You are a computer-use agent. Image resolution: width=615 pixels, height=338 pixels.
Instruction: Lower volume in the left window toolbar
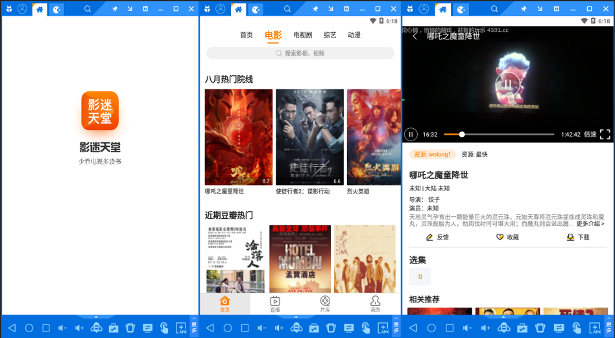point(62,328)
